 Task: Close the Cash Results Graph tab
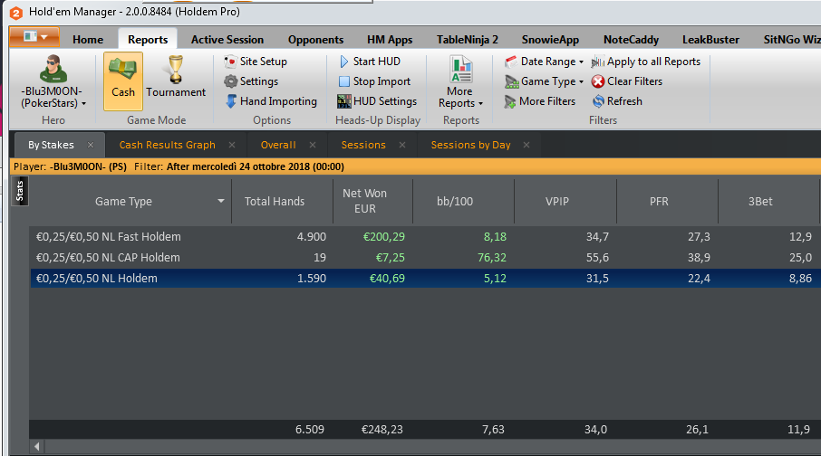tap(232, 145)
